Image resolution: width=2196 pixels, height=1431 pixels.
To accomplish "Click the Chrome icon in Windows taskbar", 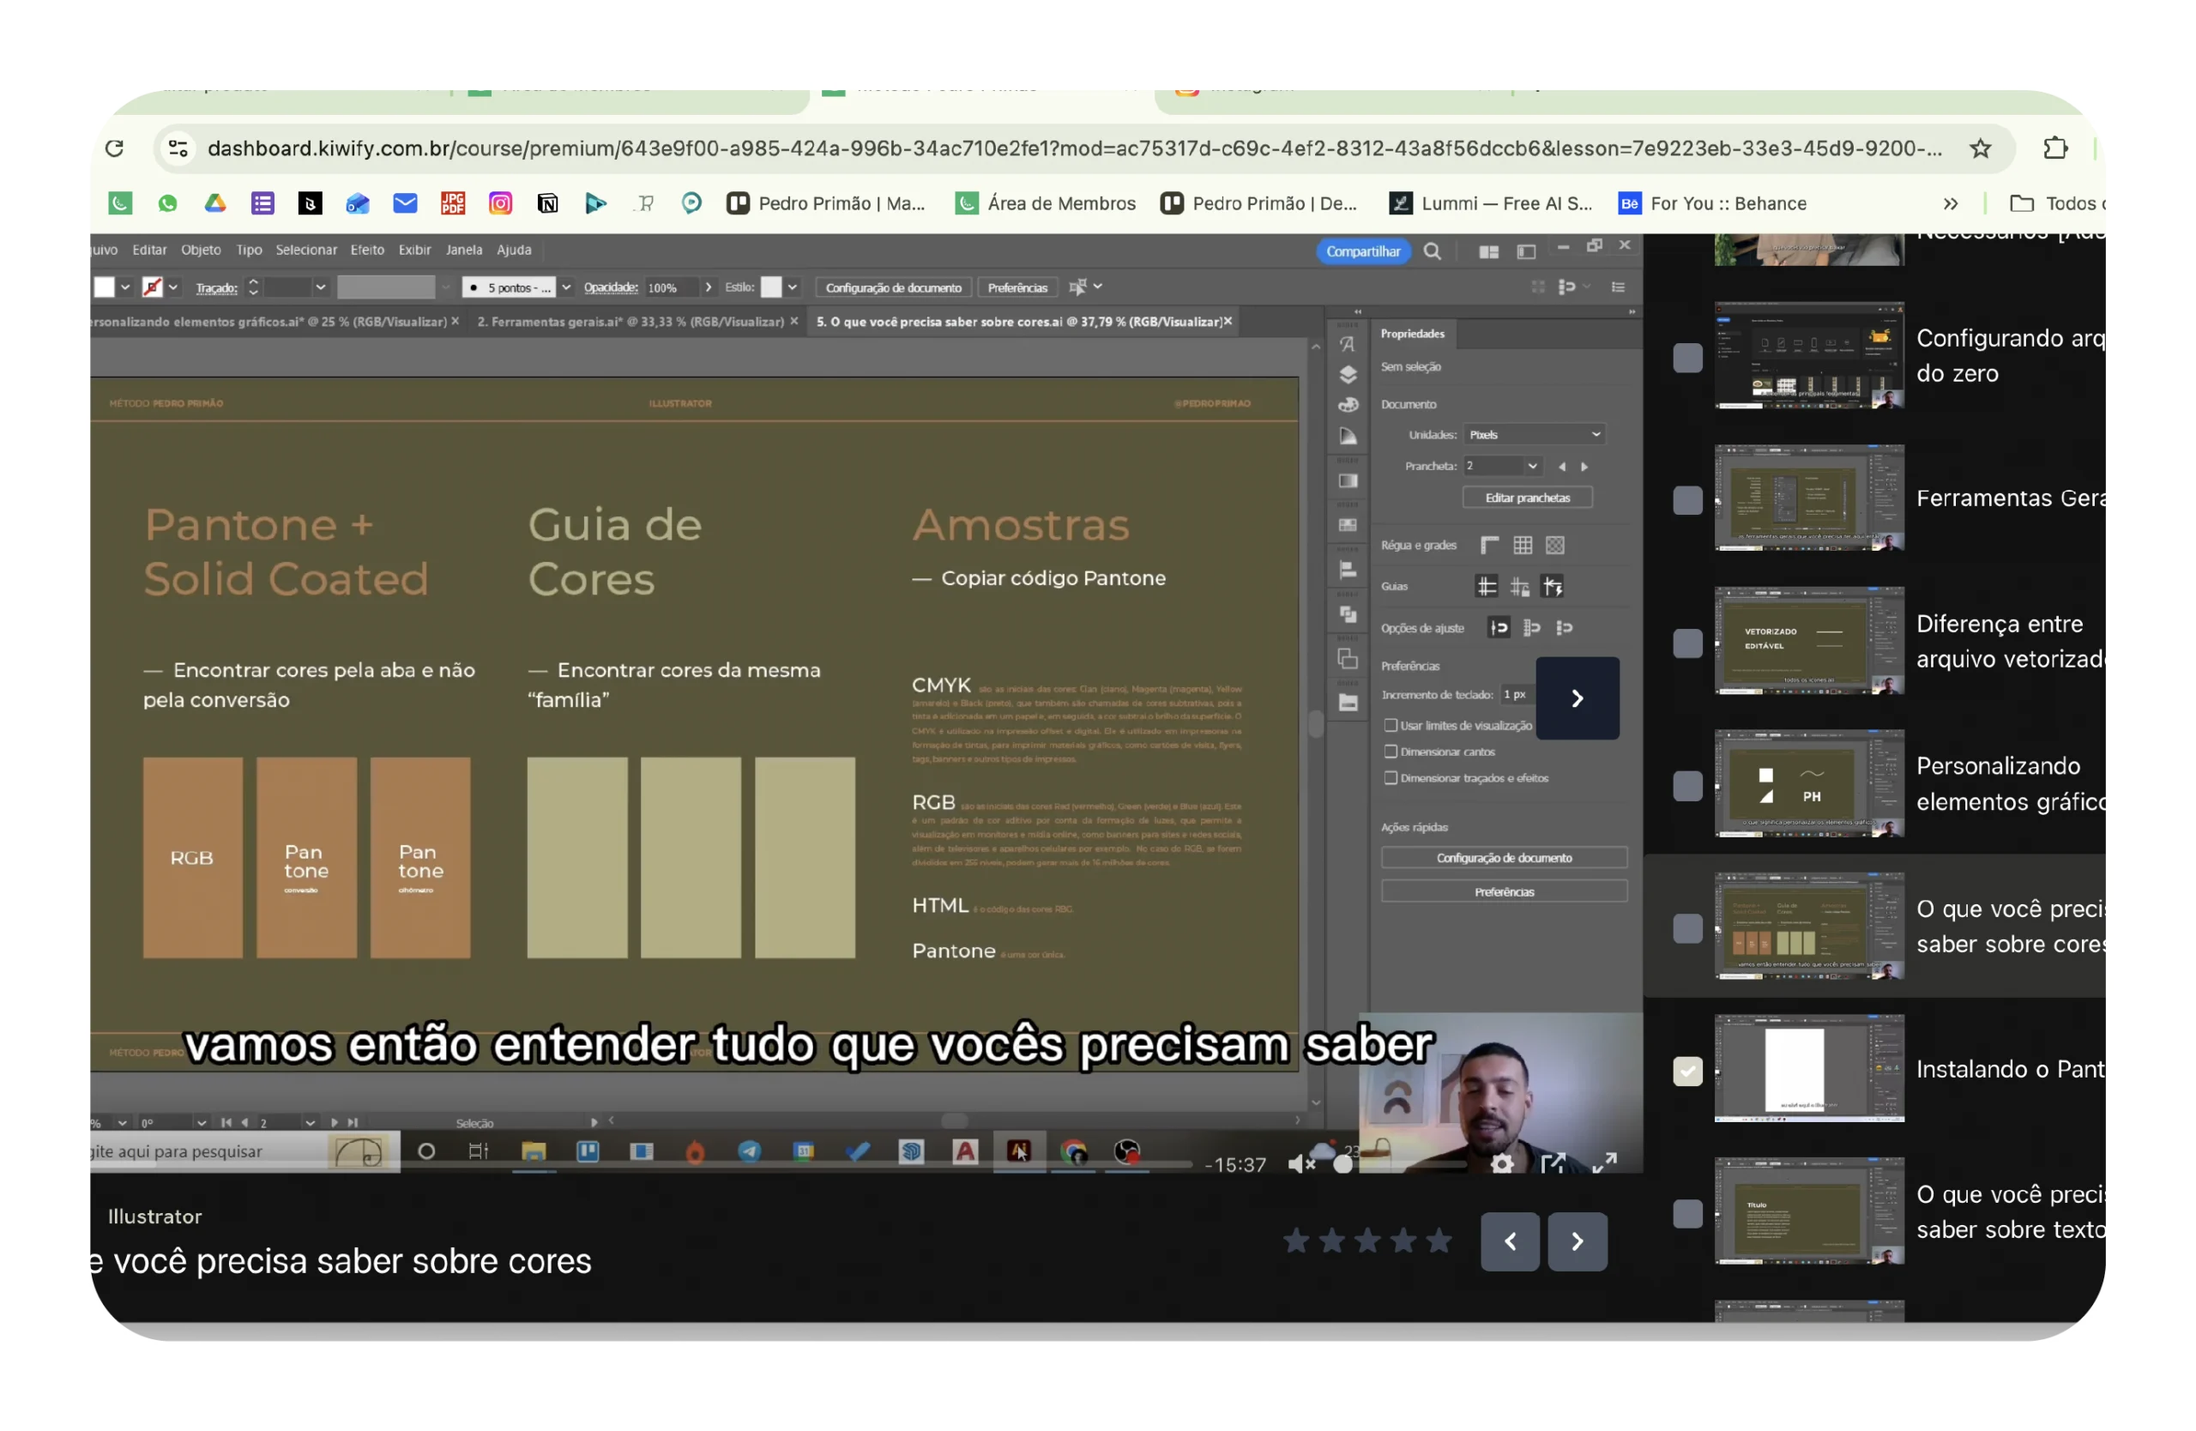I will pyautogui.click(x=1073, y=1151).
